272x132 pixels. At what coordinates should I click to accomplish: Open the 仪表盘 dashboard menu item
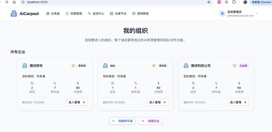53,14
